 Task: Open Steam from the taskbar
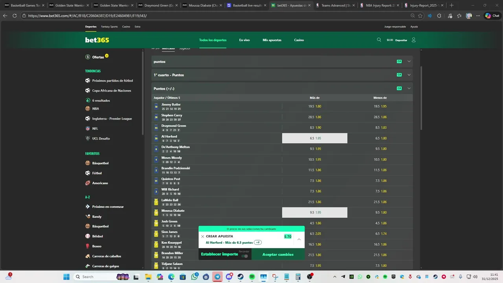(240, 277)
